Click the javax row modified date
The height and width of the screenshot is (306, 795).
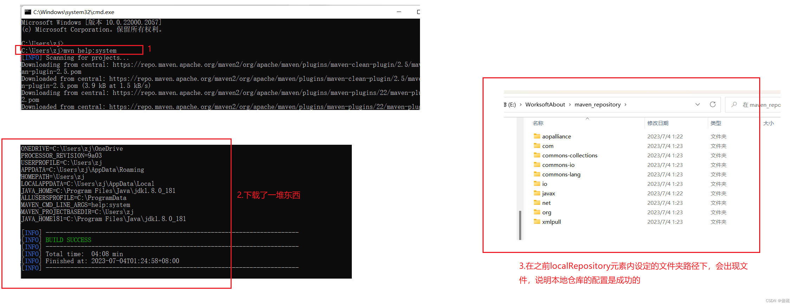click(665, 193)
